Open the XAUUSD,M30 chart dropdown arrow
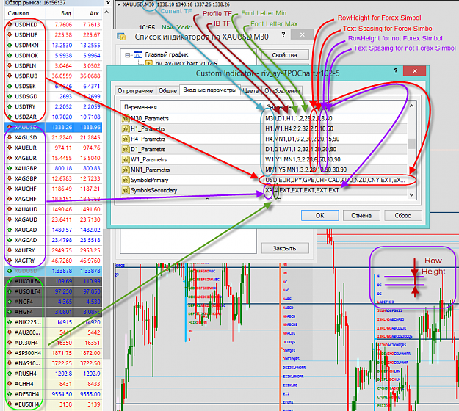The image size is (459, 411). click(118, 4)
